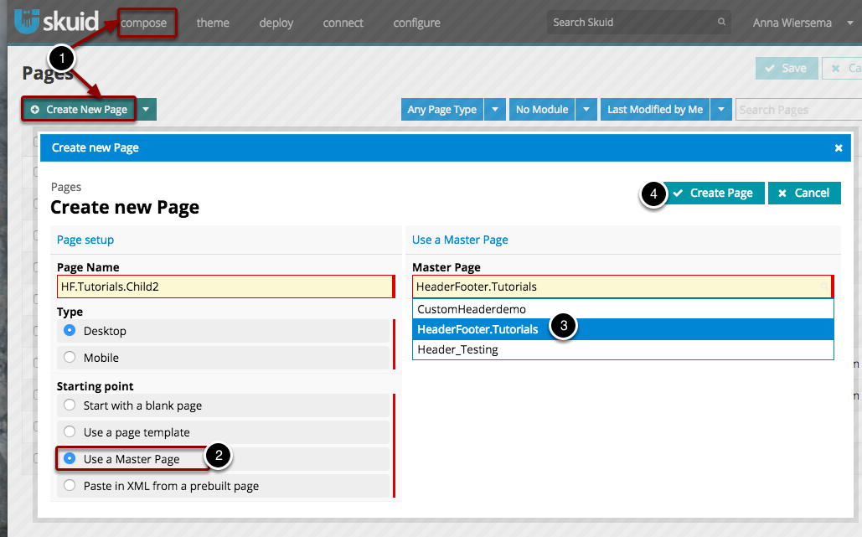Click the Pages breadcrumb in the dialog
Viewport: 862px width, 537px height.
(66, 187)
